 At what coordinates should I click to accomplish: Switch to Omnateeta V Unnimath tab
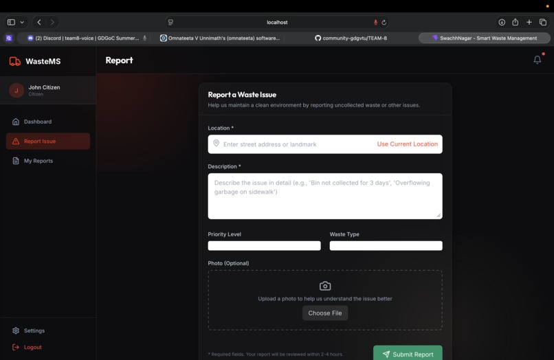(x=220, y=38)
